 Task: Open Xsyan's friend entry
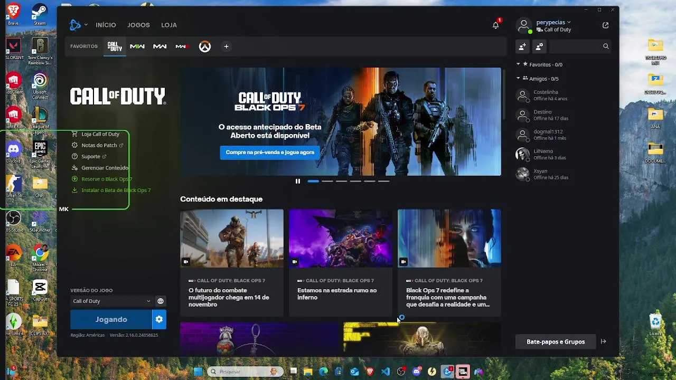[562, 174]
